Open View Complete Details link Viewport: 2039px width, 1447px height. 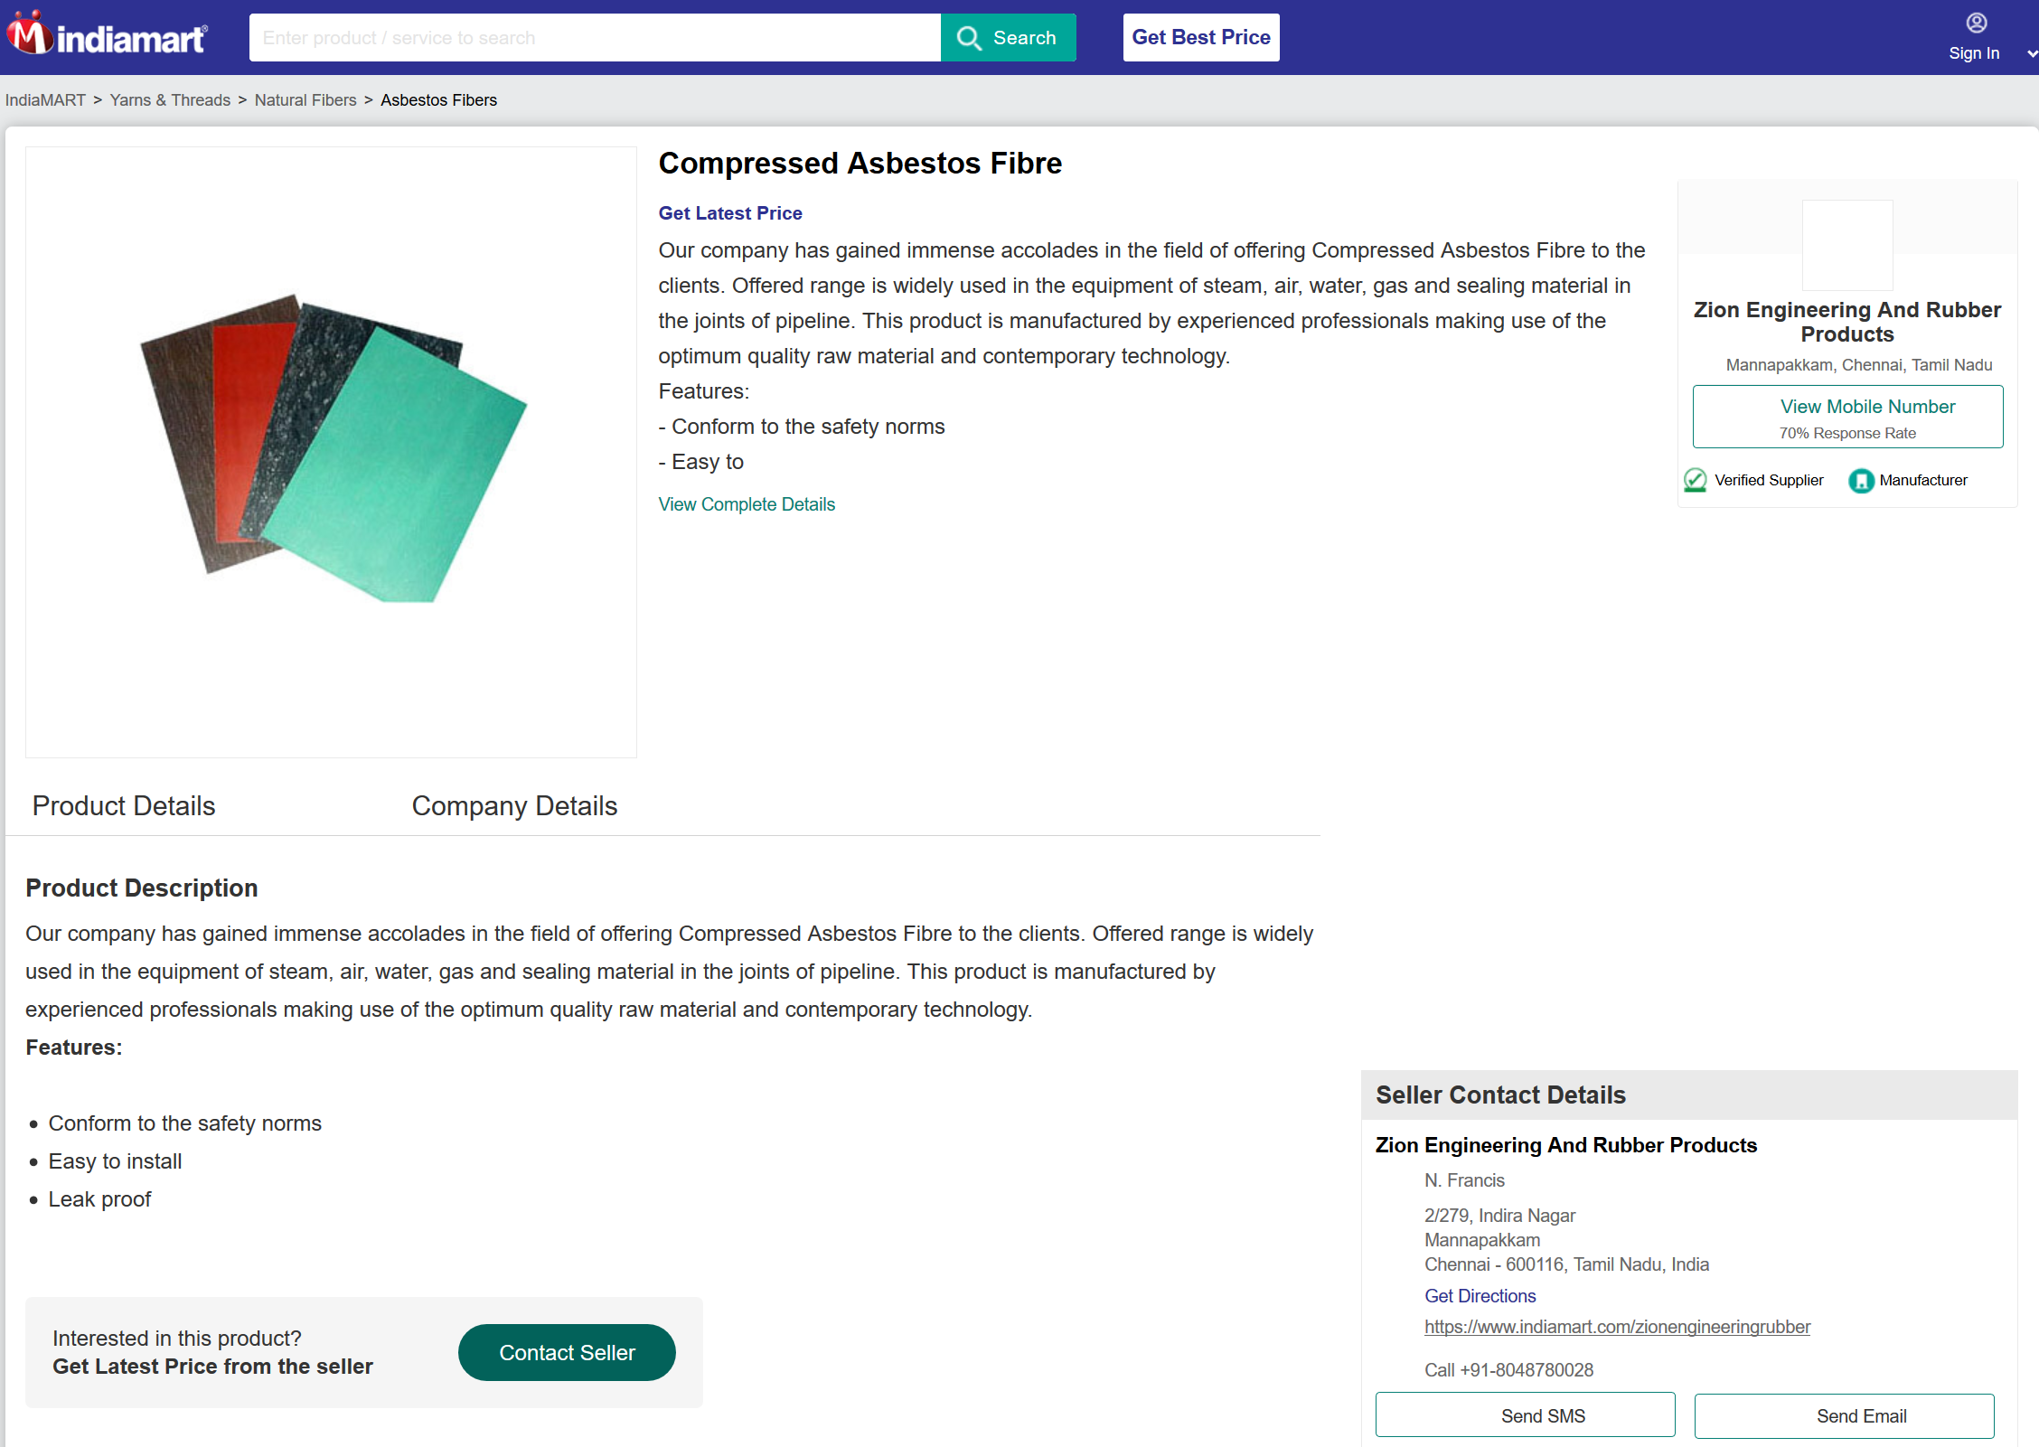coord(747,504)
